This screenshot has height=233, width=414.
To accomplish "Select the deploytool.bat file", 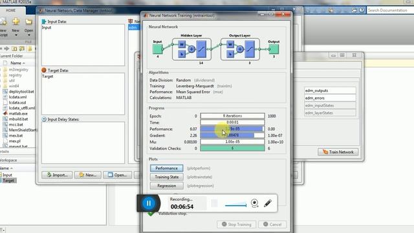I will pos(21,92).
